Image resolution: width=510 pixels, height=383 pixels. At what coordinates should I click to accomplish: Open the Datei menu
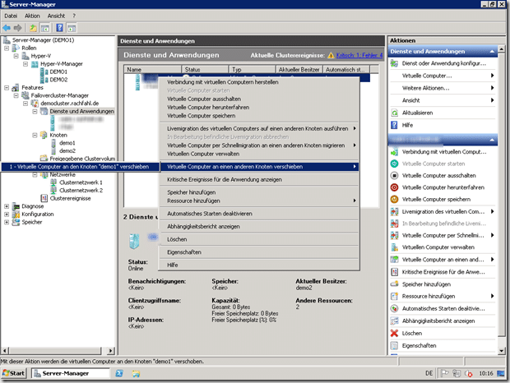(x=11, y=16)
